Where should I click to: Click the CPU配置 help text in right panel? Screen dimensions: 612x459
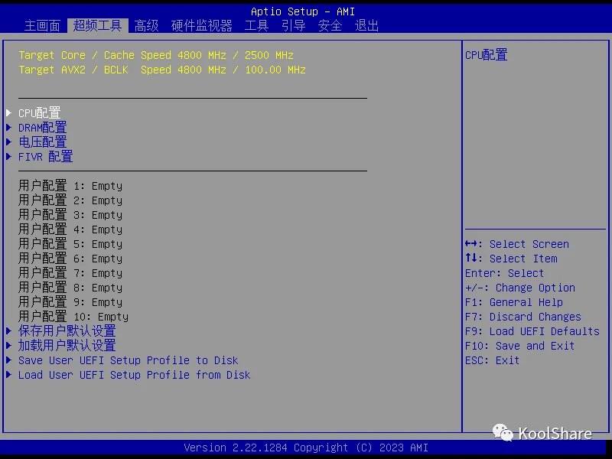coord(487,55)
